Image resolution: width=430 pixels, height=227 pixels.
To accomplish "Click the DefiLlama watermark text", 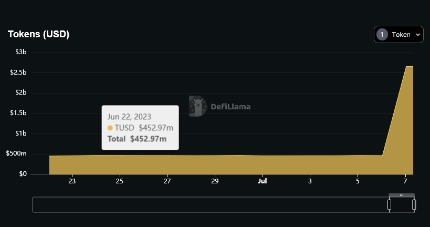I will 230,107.
